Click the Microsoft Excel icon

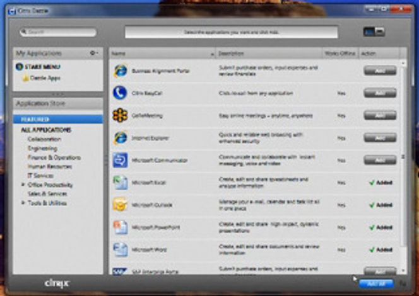[120, 183]
